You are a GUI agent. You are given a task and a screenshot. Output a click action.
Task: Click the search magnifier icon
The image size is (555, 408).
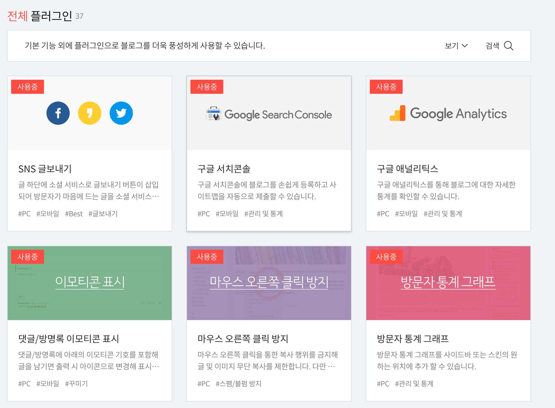[509, 46]
